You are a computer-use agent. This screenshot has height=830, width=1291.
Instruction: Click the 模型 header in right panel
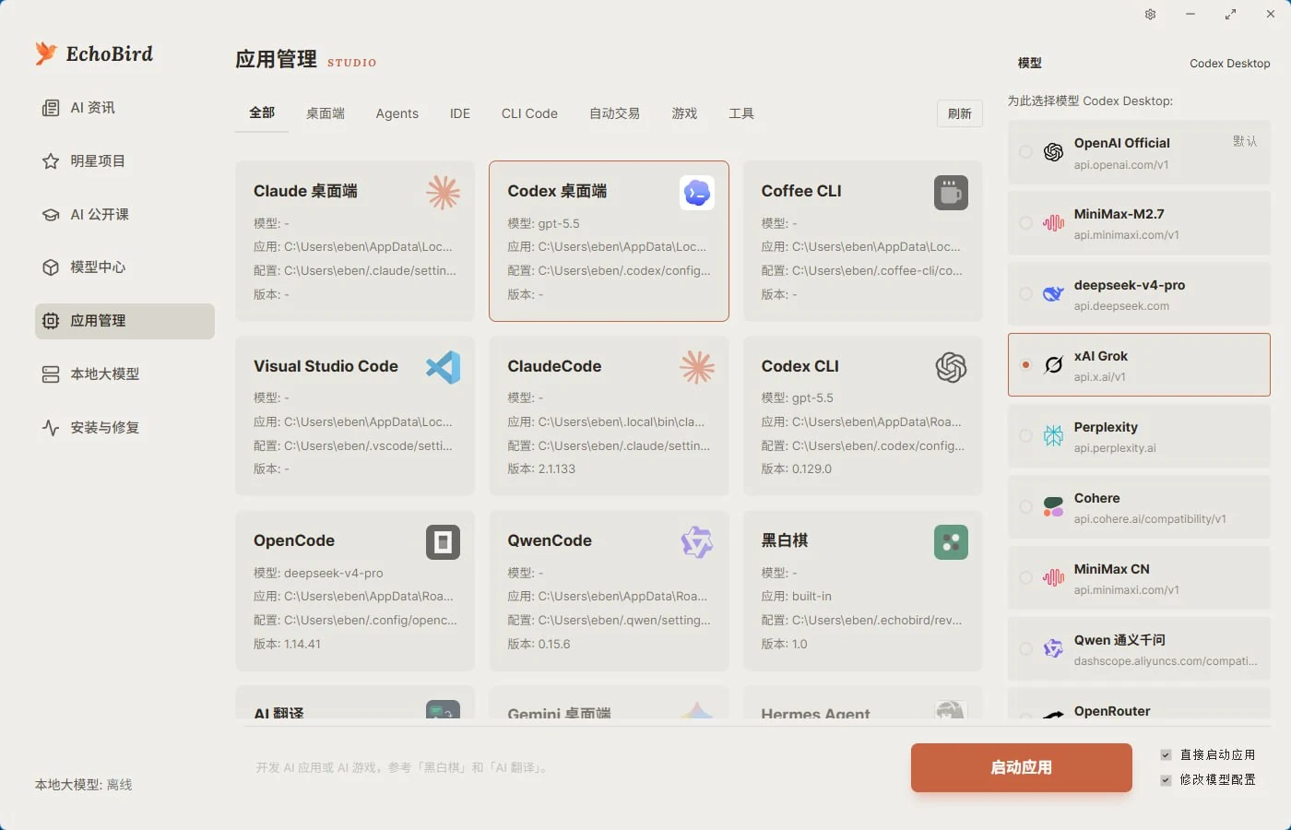click(x=1029, y=63)
